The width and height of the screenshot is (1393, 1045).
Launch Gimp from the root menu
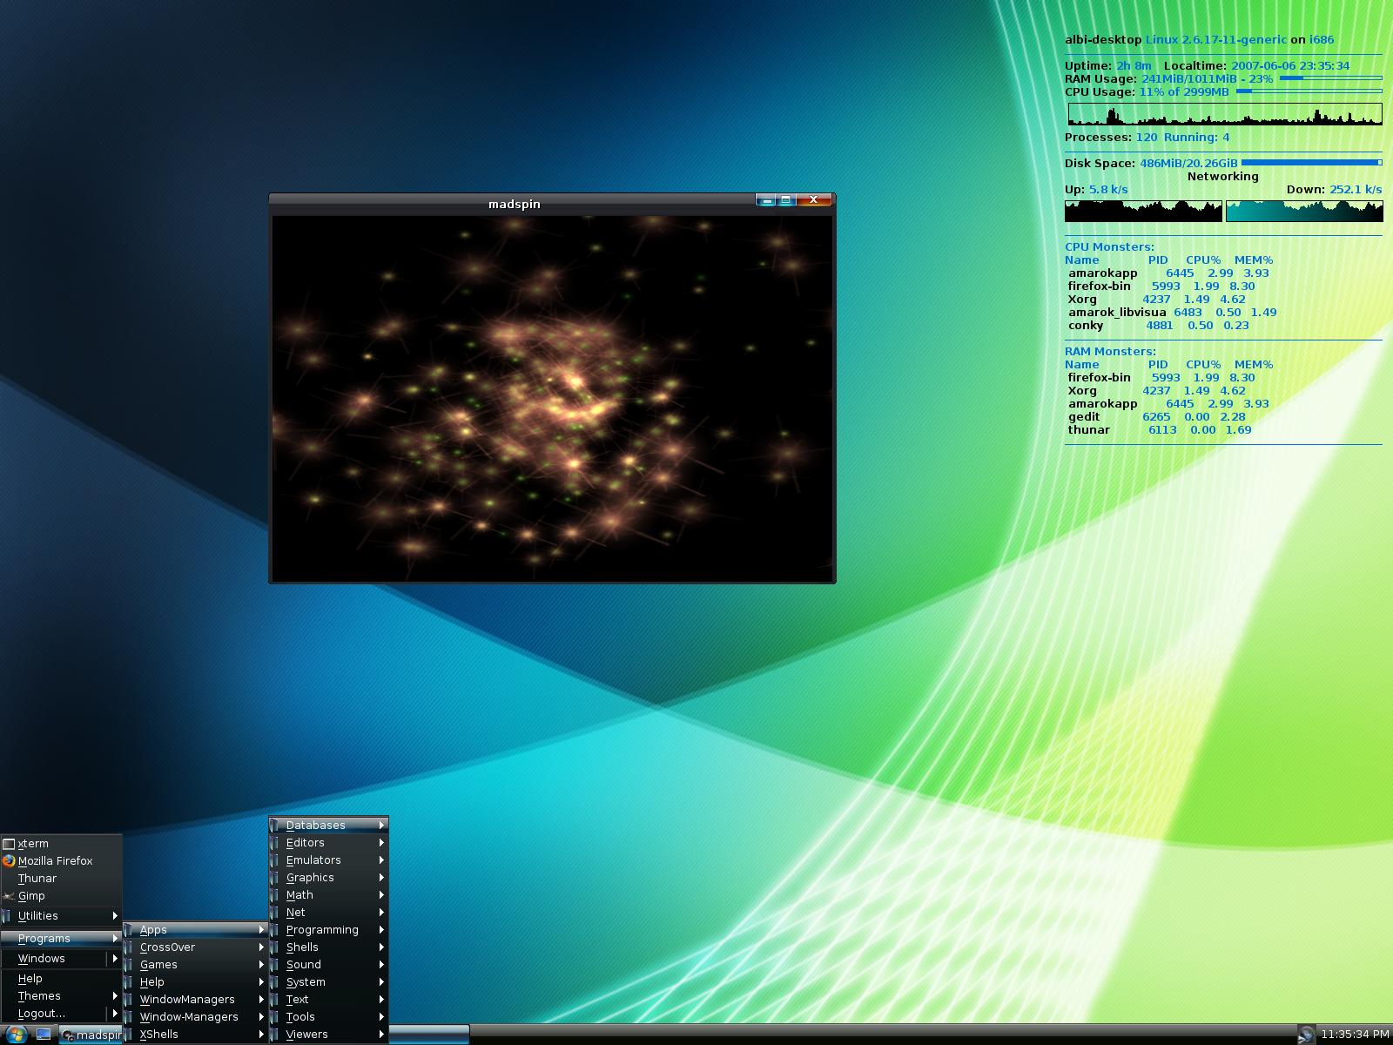tap(61, 895)
